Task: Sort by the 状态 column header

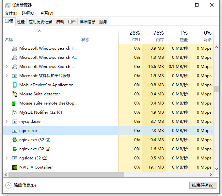Action: tap(99, 37)
